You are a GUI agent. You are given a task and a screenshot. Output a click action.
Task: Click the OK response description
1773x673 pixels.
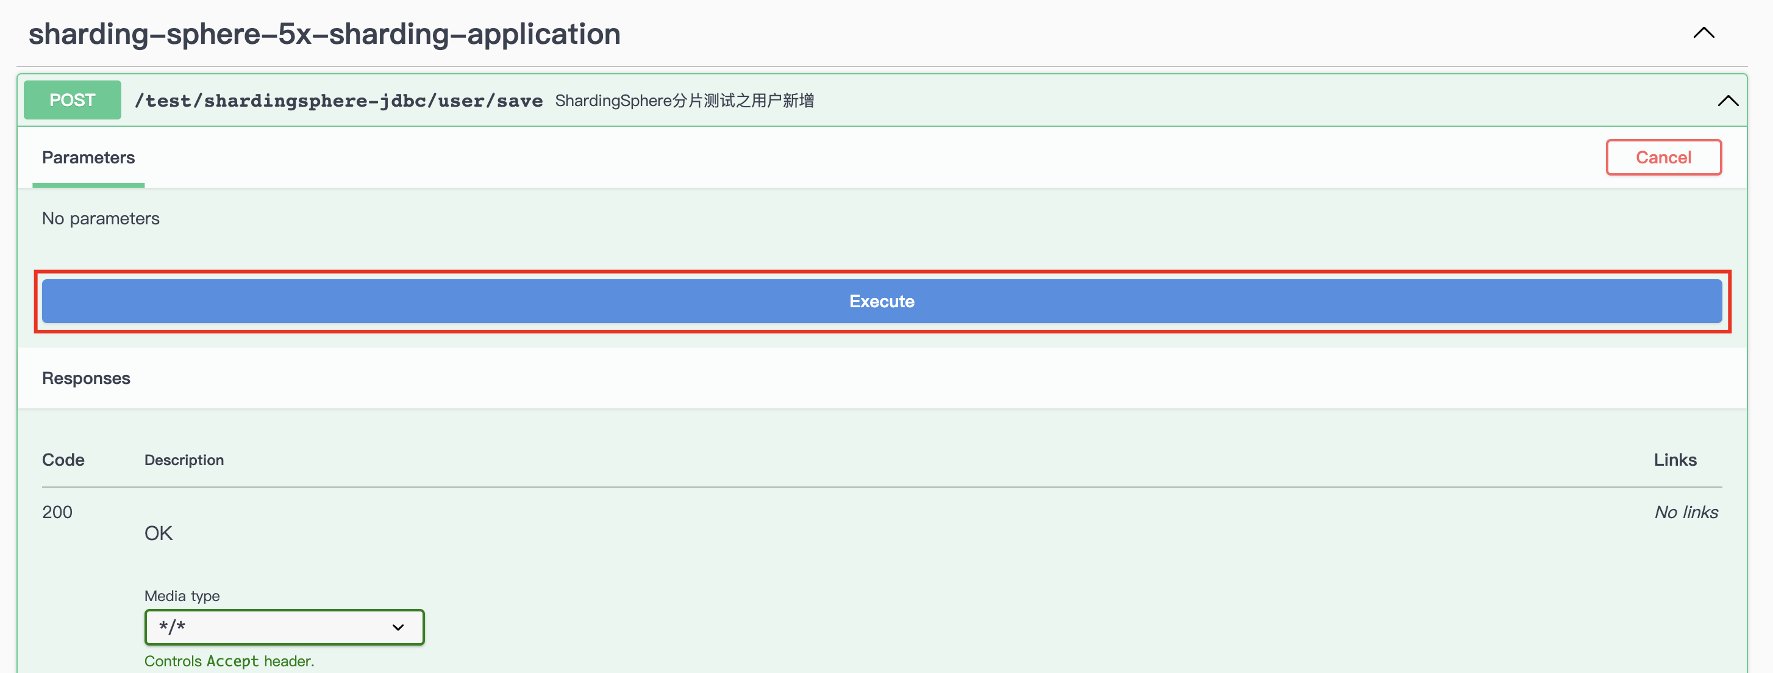pyautogui.click(x=158, y=532)
